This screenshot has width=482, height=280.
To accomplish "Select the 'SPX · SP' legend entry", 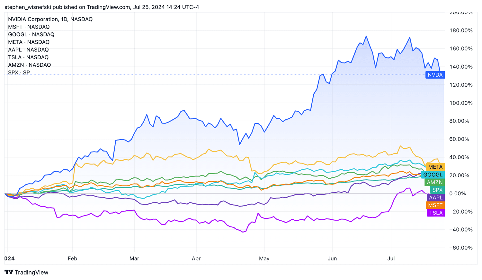I will [x=19, y=72].
